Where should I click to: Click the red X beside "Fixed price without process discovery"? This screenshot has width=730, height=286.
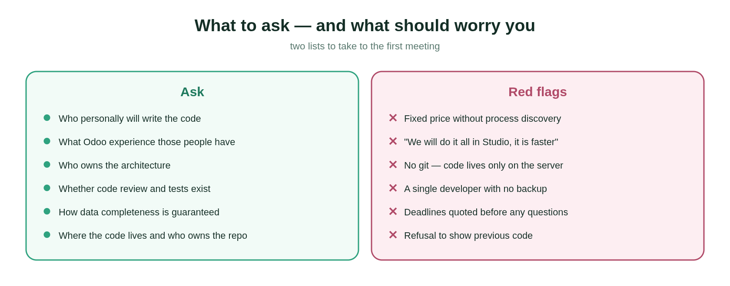point(393,118)
